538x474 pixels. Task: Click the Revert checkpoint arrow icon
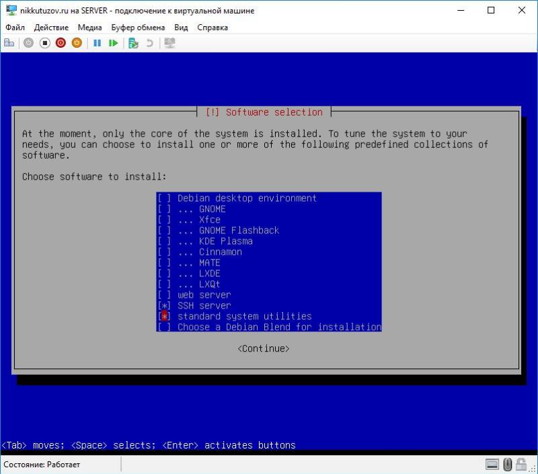(151, 42)
